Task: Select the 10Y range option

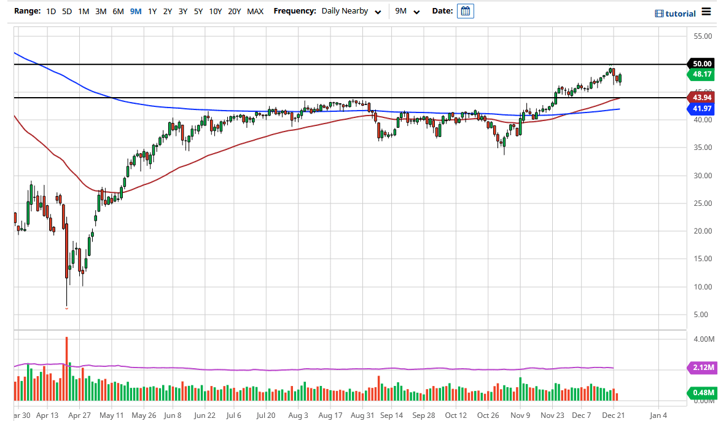Action: click(x=216, y=10)
